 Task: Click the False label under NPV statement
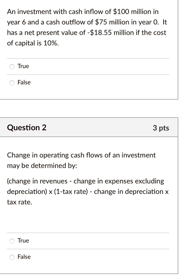click(24, 83)
